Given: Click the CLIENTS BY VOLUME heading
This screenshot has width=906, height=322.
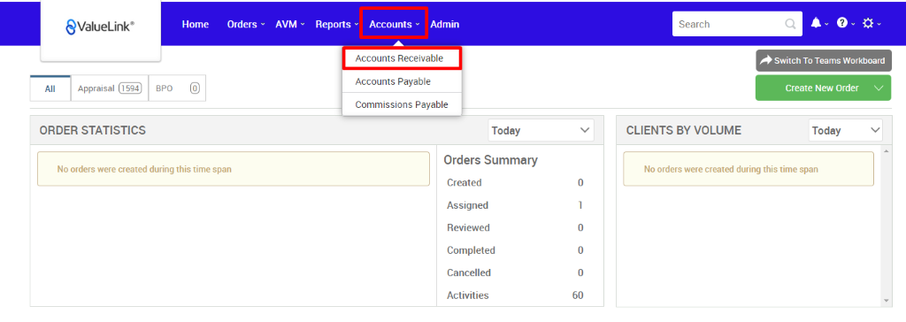Looking at the screenshot, I should point(684,131).
